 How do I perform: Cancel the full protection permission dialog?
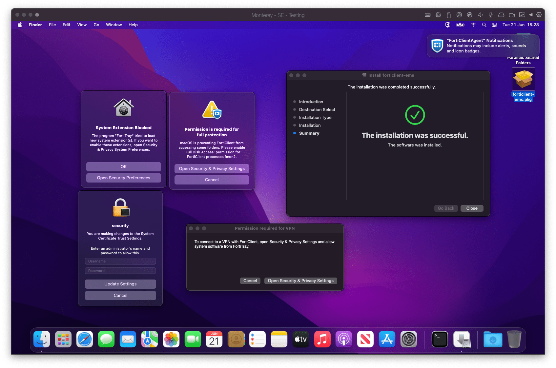click(x=212, y=180)
